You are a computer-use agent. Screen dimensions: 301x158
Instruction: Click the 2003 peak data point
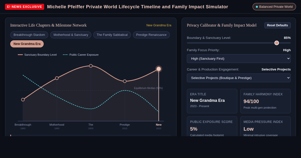[91, 66]
